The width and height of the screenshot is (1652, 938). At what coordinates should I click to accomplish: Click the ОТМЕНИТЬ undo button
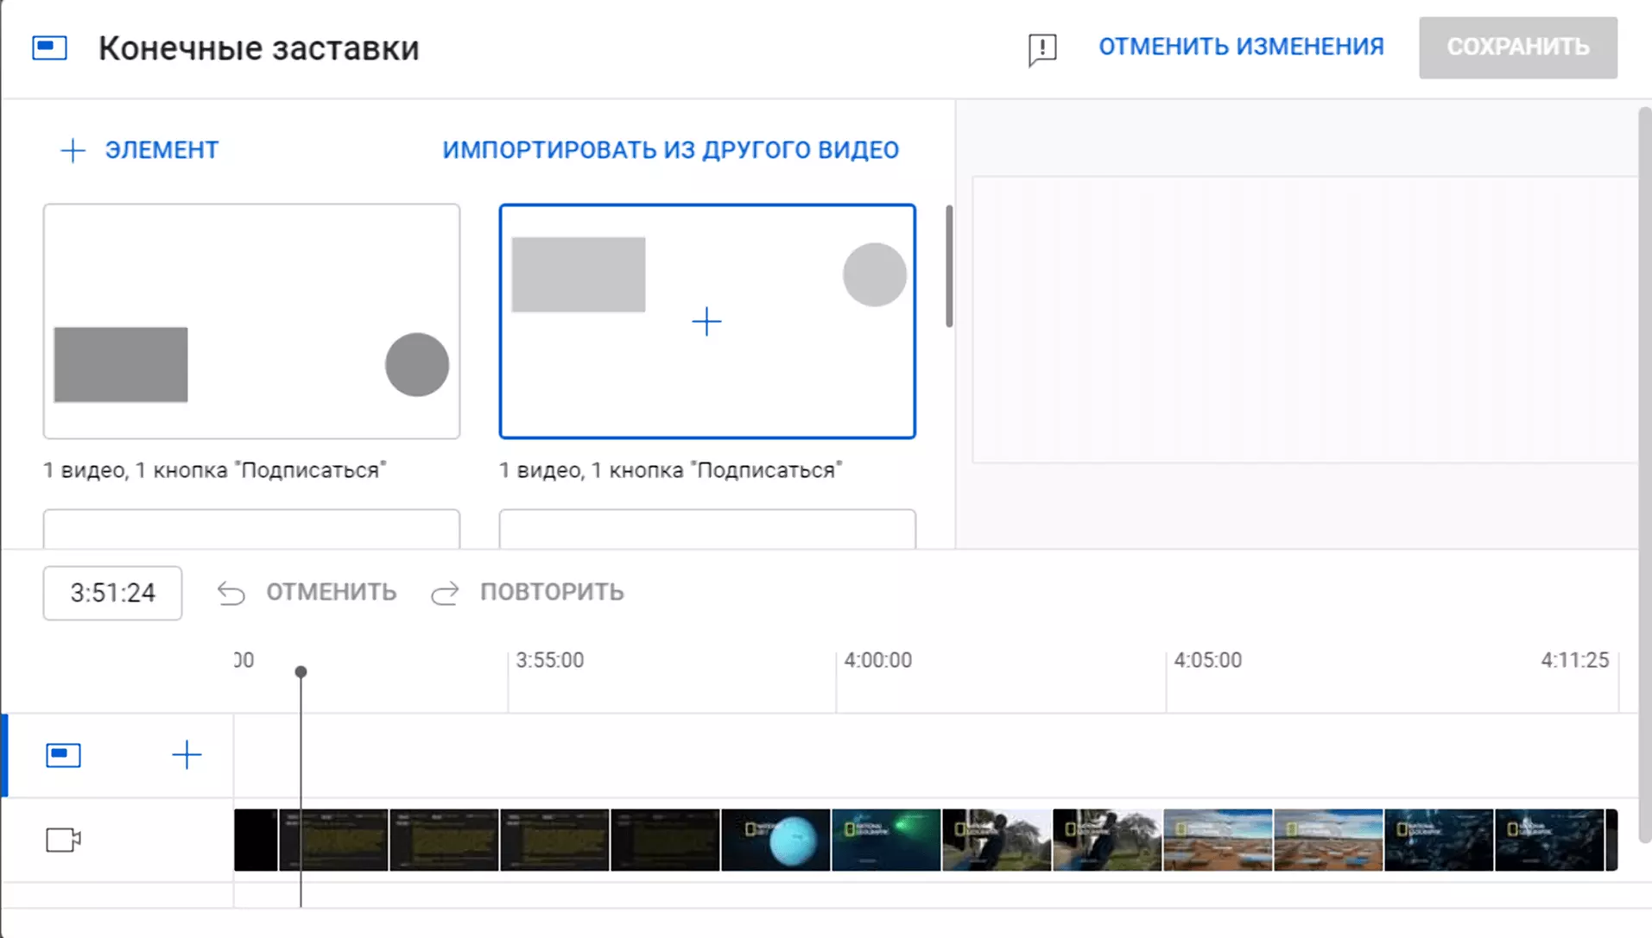[307, 593]
